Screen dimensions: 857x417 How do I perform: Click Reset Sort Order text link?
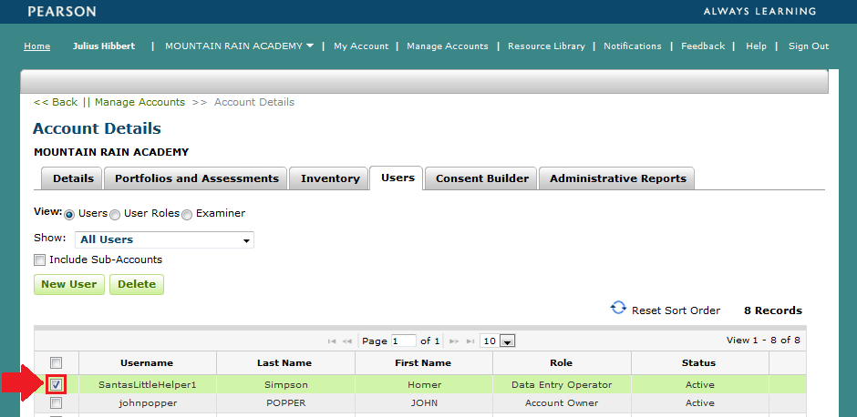676,310
